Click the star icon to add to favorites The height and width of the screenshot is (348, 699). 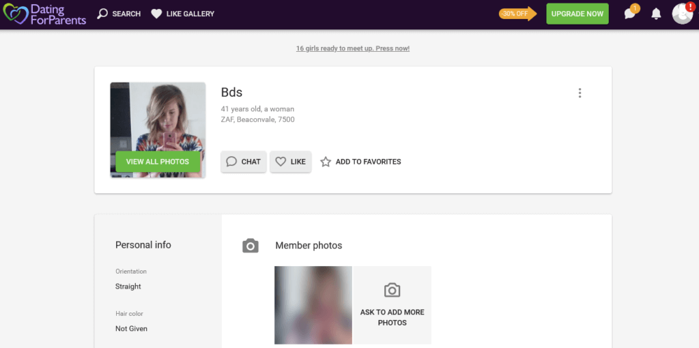point(326,162)
